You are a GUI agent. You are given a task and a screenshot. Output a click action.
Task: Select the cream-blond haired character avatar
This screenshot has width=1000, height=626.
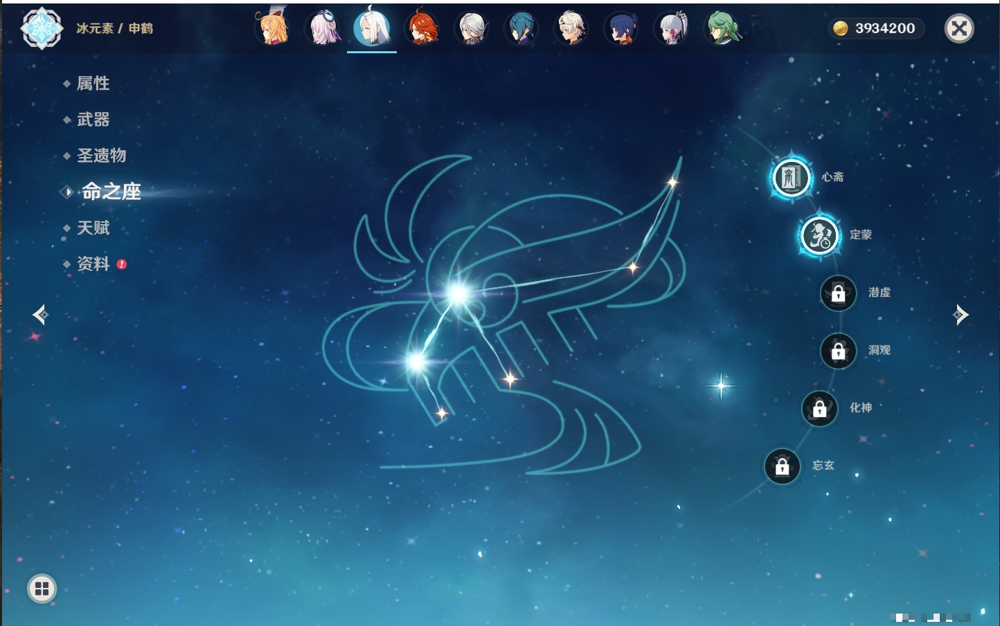click(x=571, y=28)
